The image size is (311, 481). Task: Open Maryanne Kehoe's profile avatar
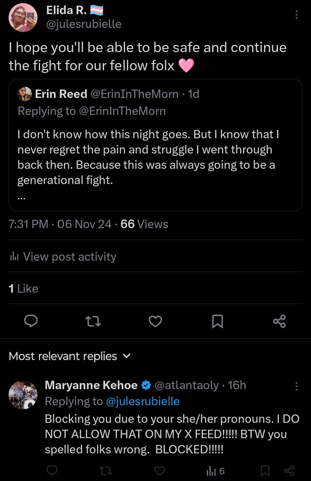pos(23,395)
